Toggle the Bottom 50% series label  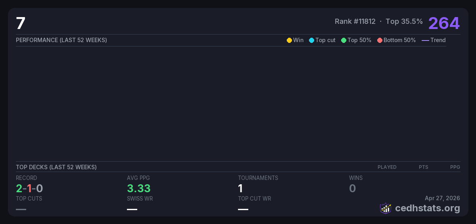[399, 40]
